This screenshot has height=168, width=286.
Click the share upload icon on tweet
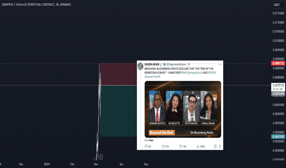tap(220, 146)
